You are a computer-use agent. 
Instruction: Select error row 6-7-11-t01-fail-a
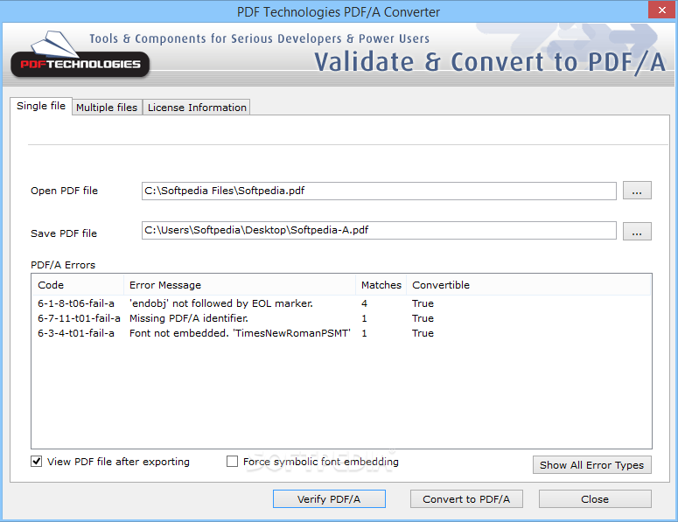click(341, 318)
